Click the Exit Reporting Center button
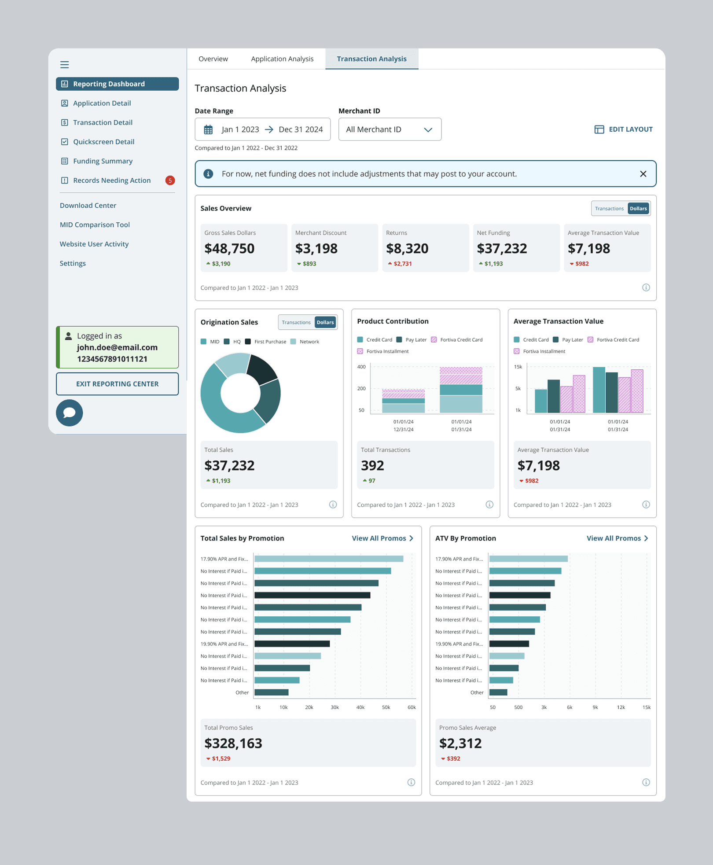This screenshot has width=713, height=865. point(117,383)
